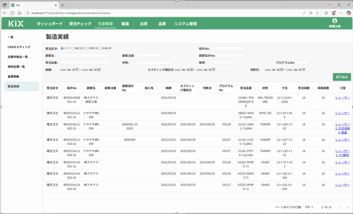Image resolution: width=353 pixels, height=214 pixels.
Task: Open CADネスティング in the sidebar
Action: (19, 47)
